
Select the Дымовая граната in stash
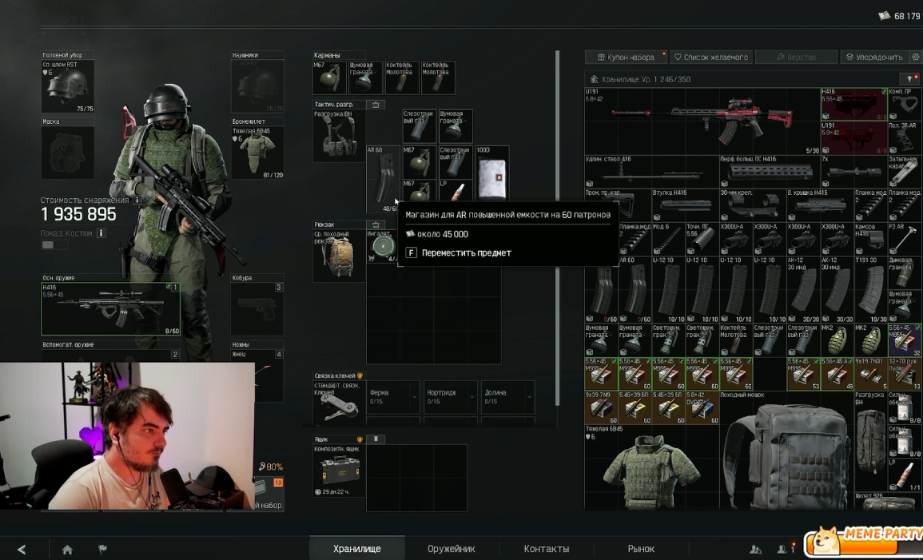(905, 272)
